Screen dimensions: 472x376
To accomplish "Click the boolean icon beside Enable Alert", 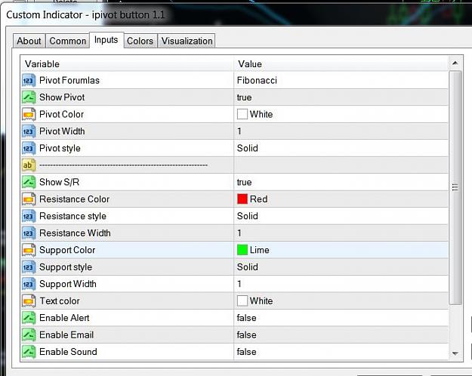I will point(29,318).
